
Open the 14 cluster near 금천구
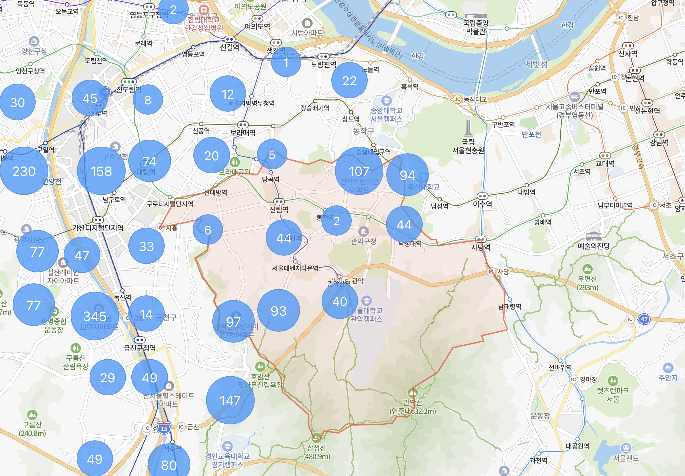coord(146,314)
